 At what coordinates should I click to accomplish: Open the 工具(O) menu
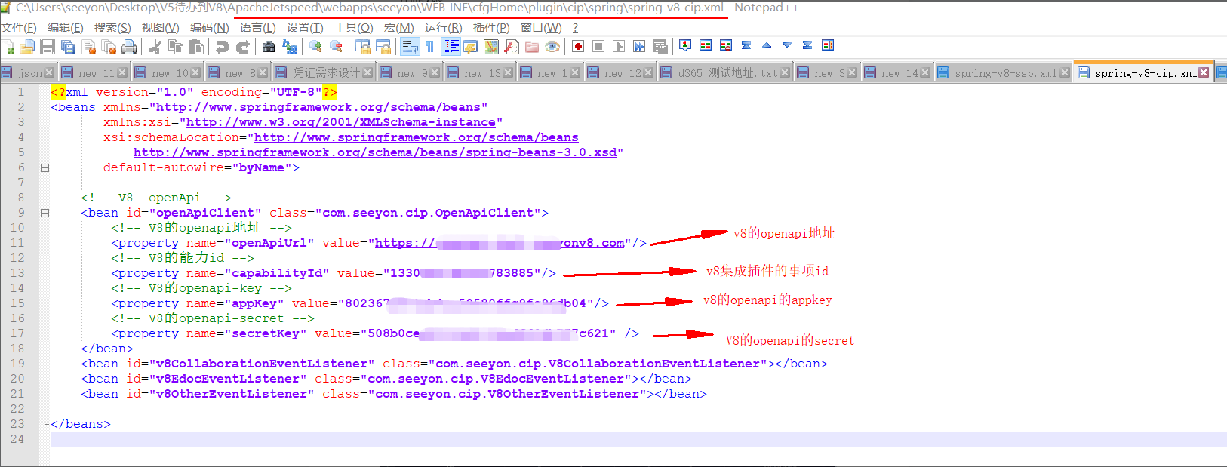point(353,28)
